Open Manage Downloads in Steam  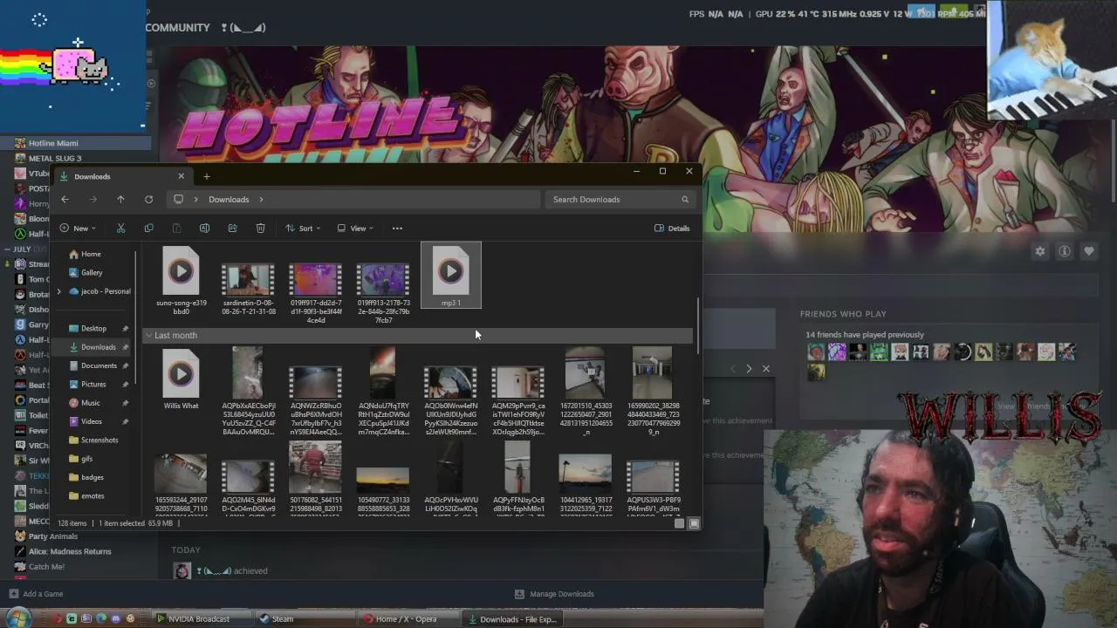coord(554,594)
